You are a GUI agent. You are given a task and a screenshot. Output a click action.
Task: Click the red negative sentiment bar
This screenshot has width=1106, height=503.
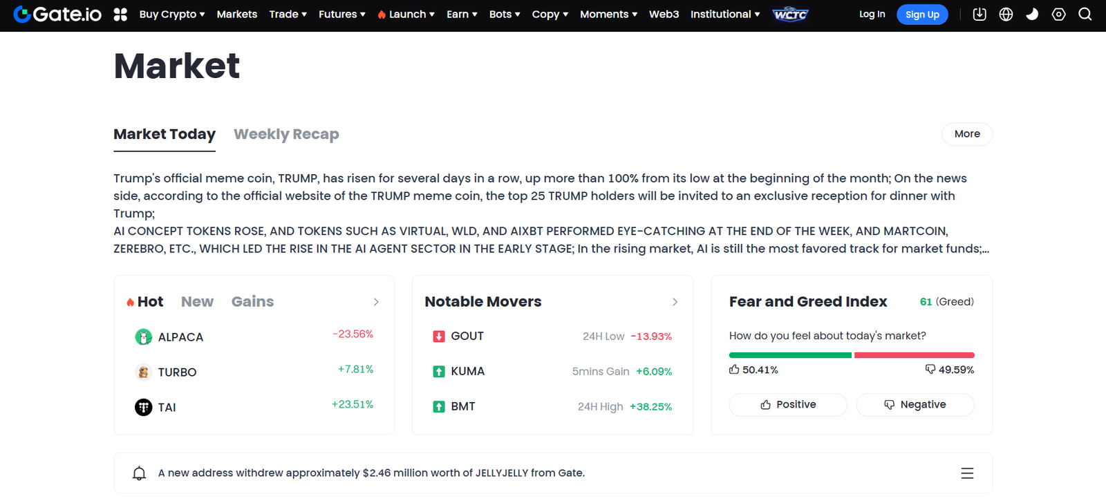(915, 355)
